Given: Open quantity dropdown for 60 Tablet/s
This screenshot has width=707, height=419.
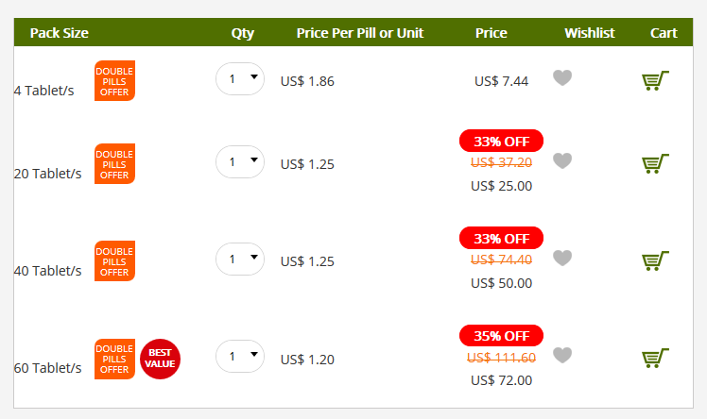Looking at the screenshot, I should pos(240,356).
